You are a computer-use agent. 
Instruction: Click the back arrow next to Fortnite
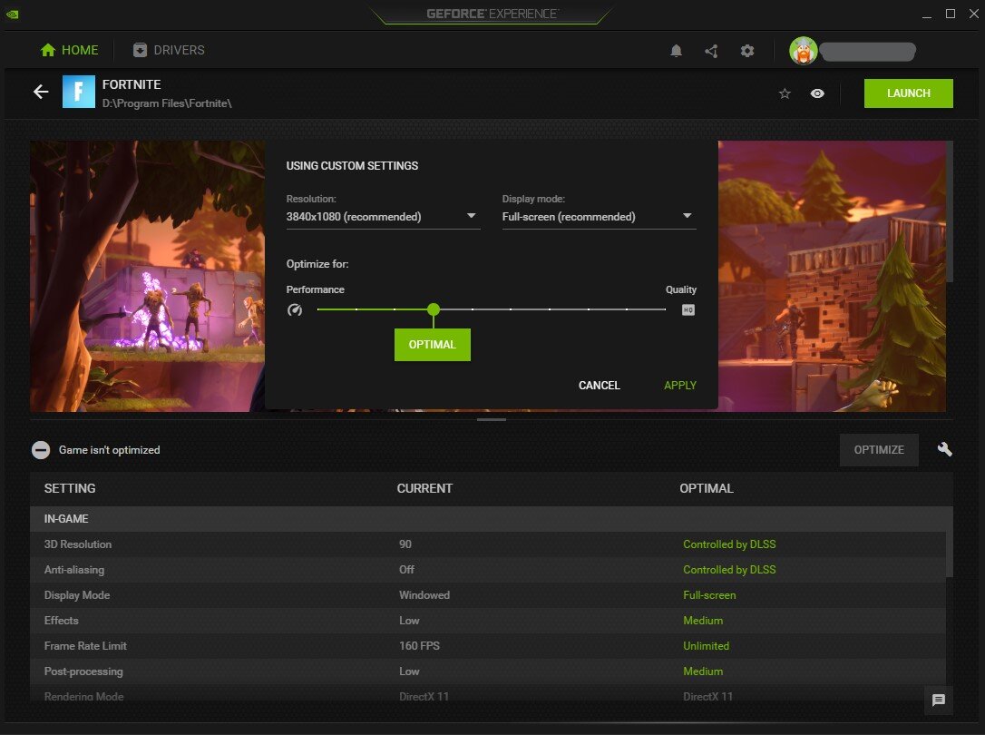(x=41, y=92)
